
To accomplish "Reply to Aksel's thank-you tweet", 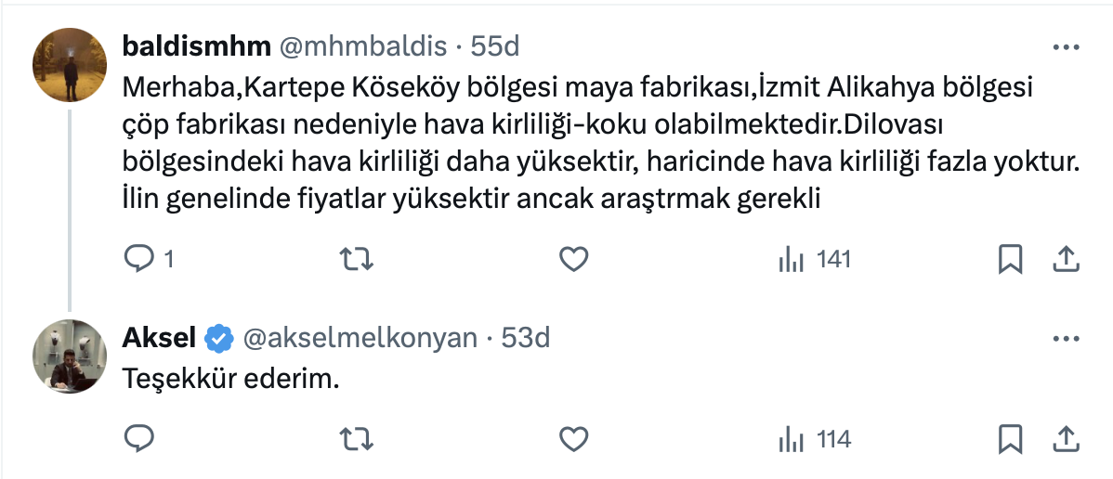I will pos(137,439).
